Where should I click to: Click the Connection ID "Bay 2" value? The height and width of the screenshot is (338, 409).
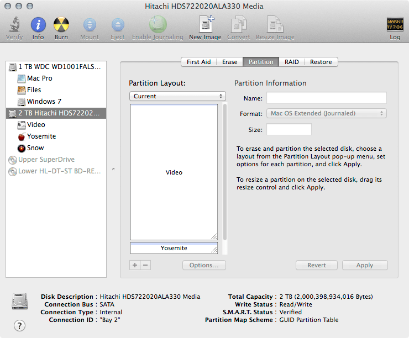[110, 320]
